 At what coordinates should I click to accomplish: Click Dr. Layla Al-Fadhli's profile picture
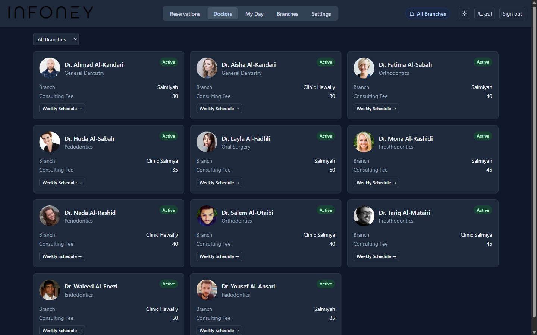point(207,142)
